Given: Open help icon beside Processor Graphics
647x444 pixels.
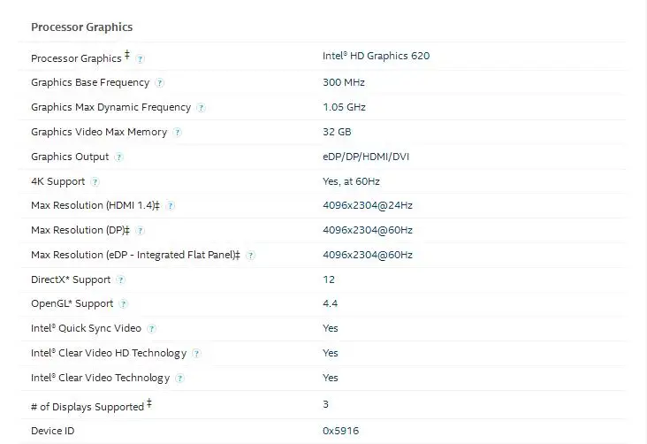Looking at the screenshot, I should click(141, 59).
